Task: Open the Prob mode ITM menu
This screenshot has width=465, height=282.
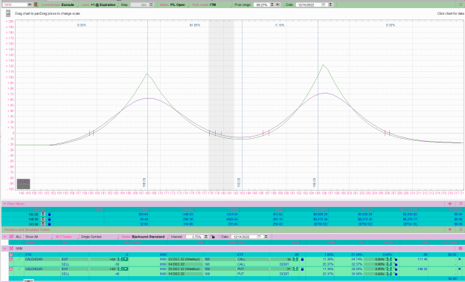Action: tap(204, 4)
